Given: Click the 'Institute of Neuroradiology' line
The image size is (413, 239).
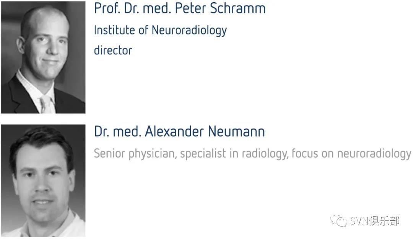Looking at the screenshot, I should click(160, 31).
